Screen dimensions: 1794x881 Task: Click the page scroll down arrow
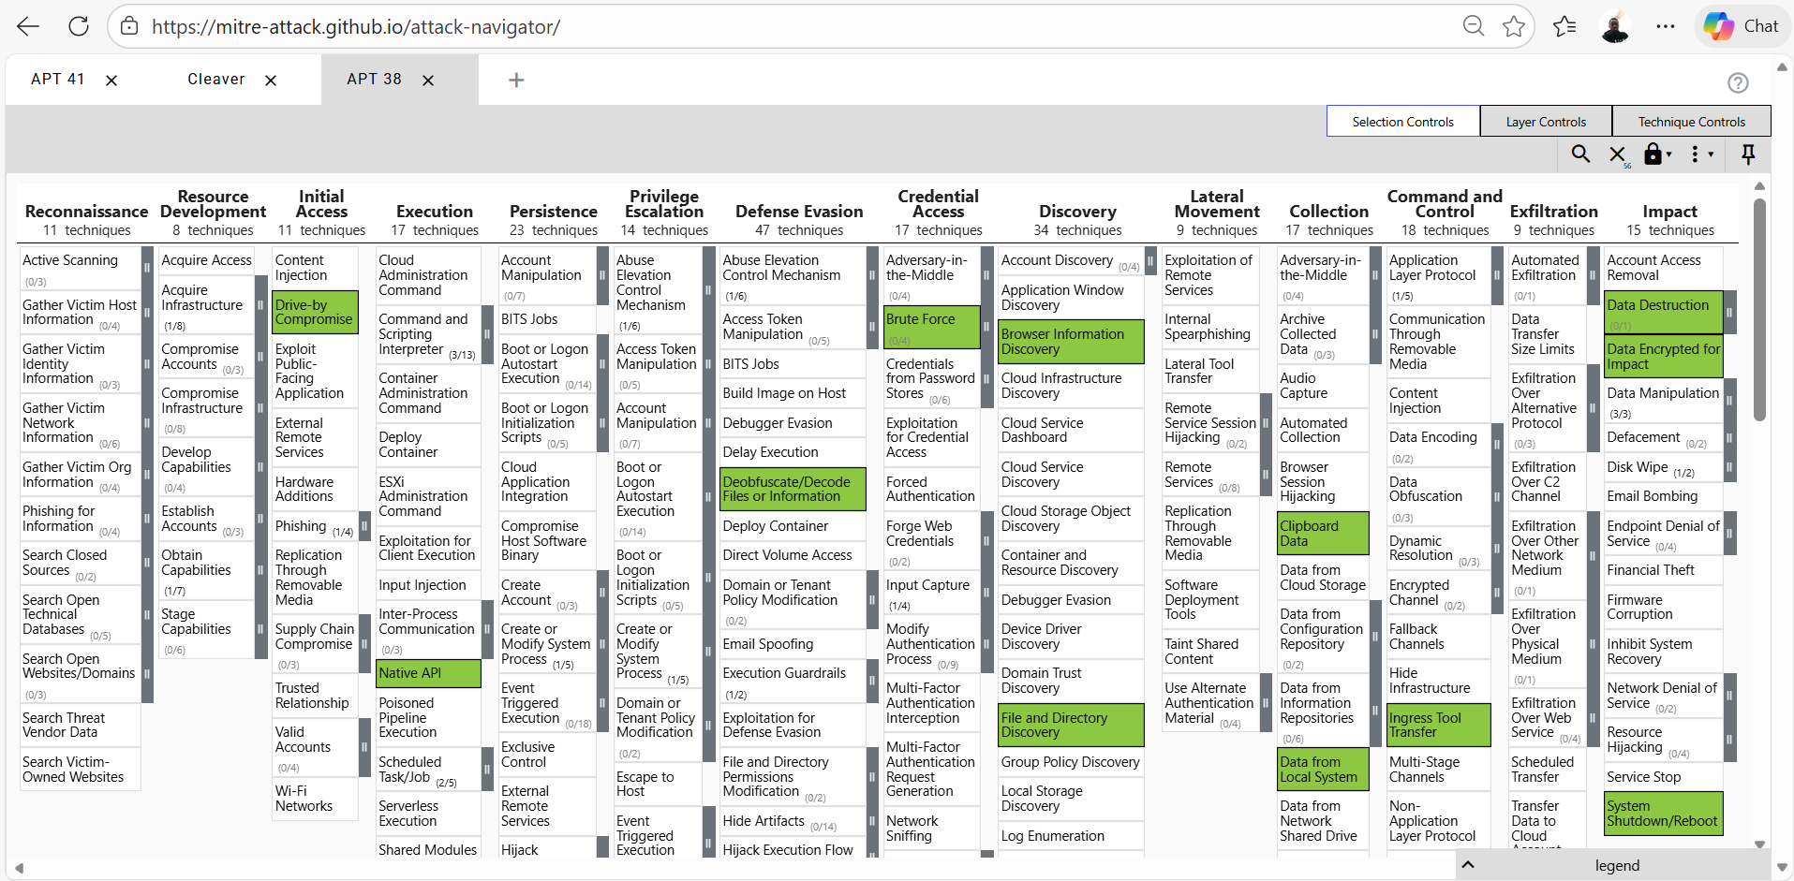[x=1782, y=869]
